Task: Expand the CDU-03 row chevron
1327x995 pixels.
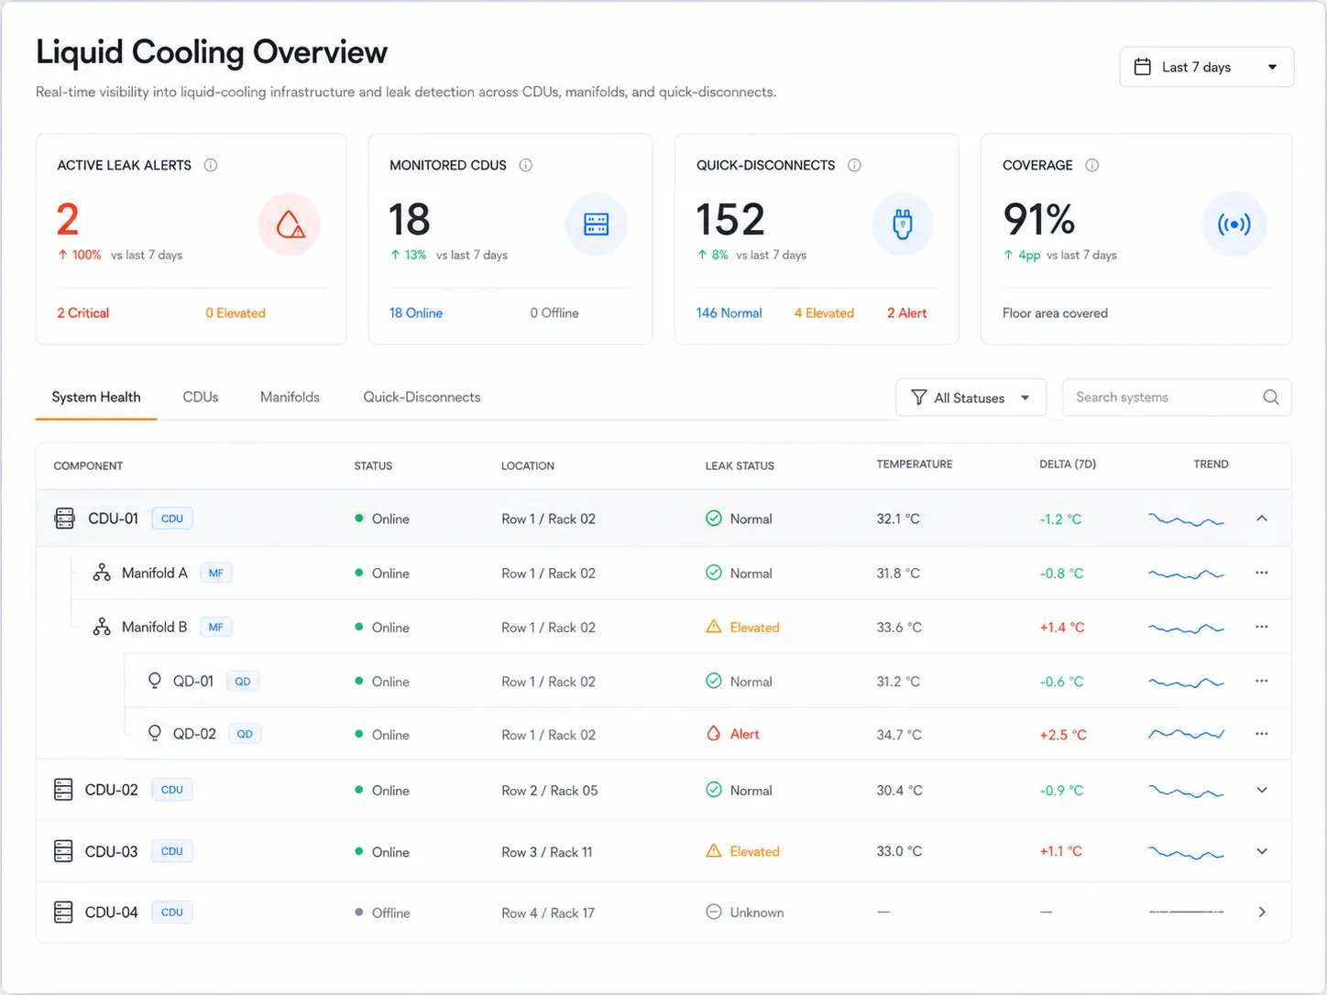Action: pyautogui.click(x=1262, y=851)
